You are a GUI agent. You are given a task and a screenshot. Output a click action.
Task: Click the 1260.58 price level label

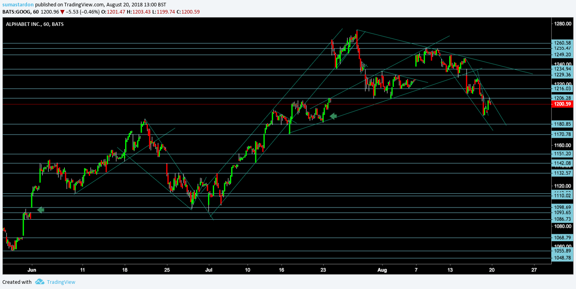[562, 43]
